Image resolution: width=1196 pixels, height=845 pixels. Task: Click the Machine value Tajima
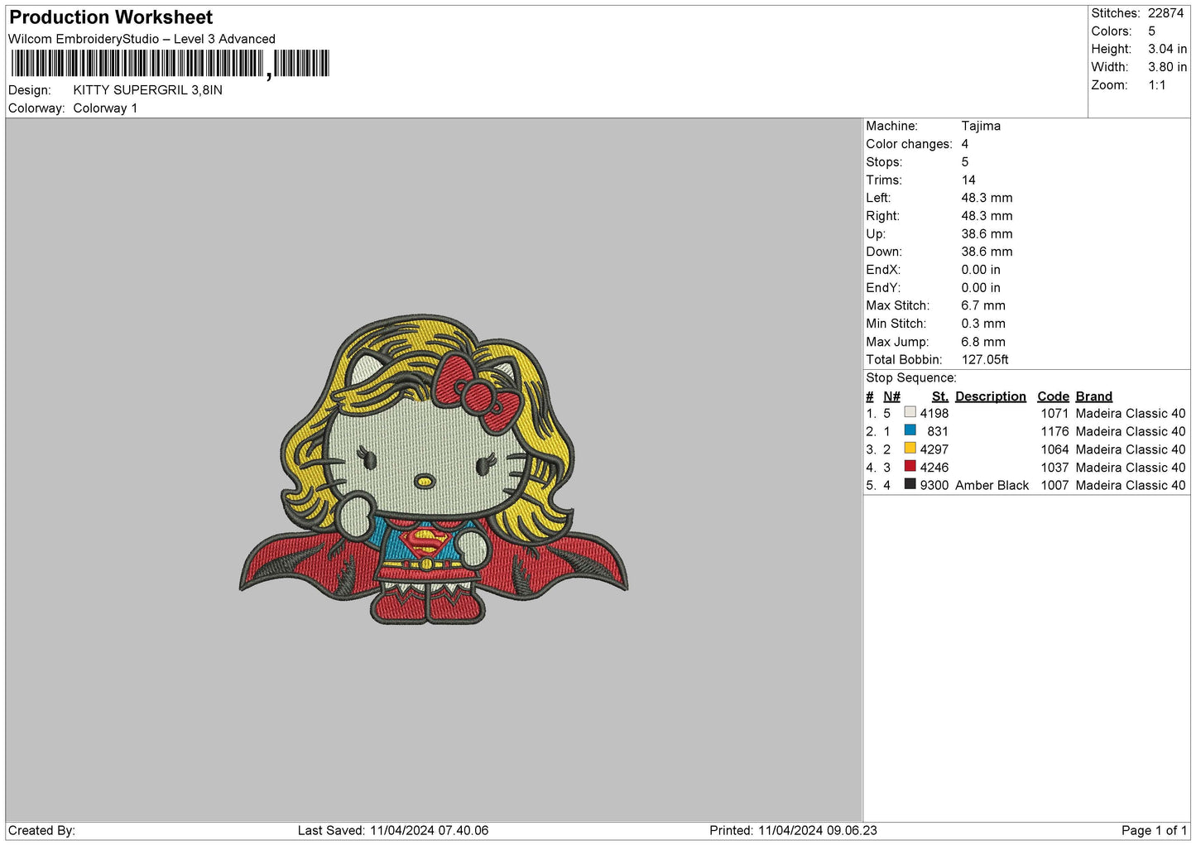[x=981, y=126]
